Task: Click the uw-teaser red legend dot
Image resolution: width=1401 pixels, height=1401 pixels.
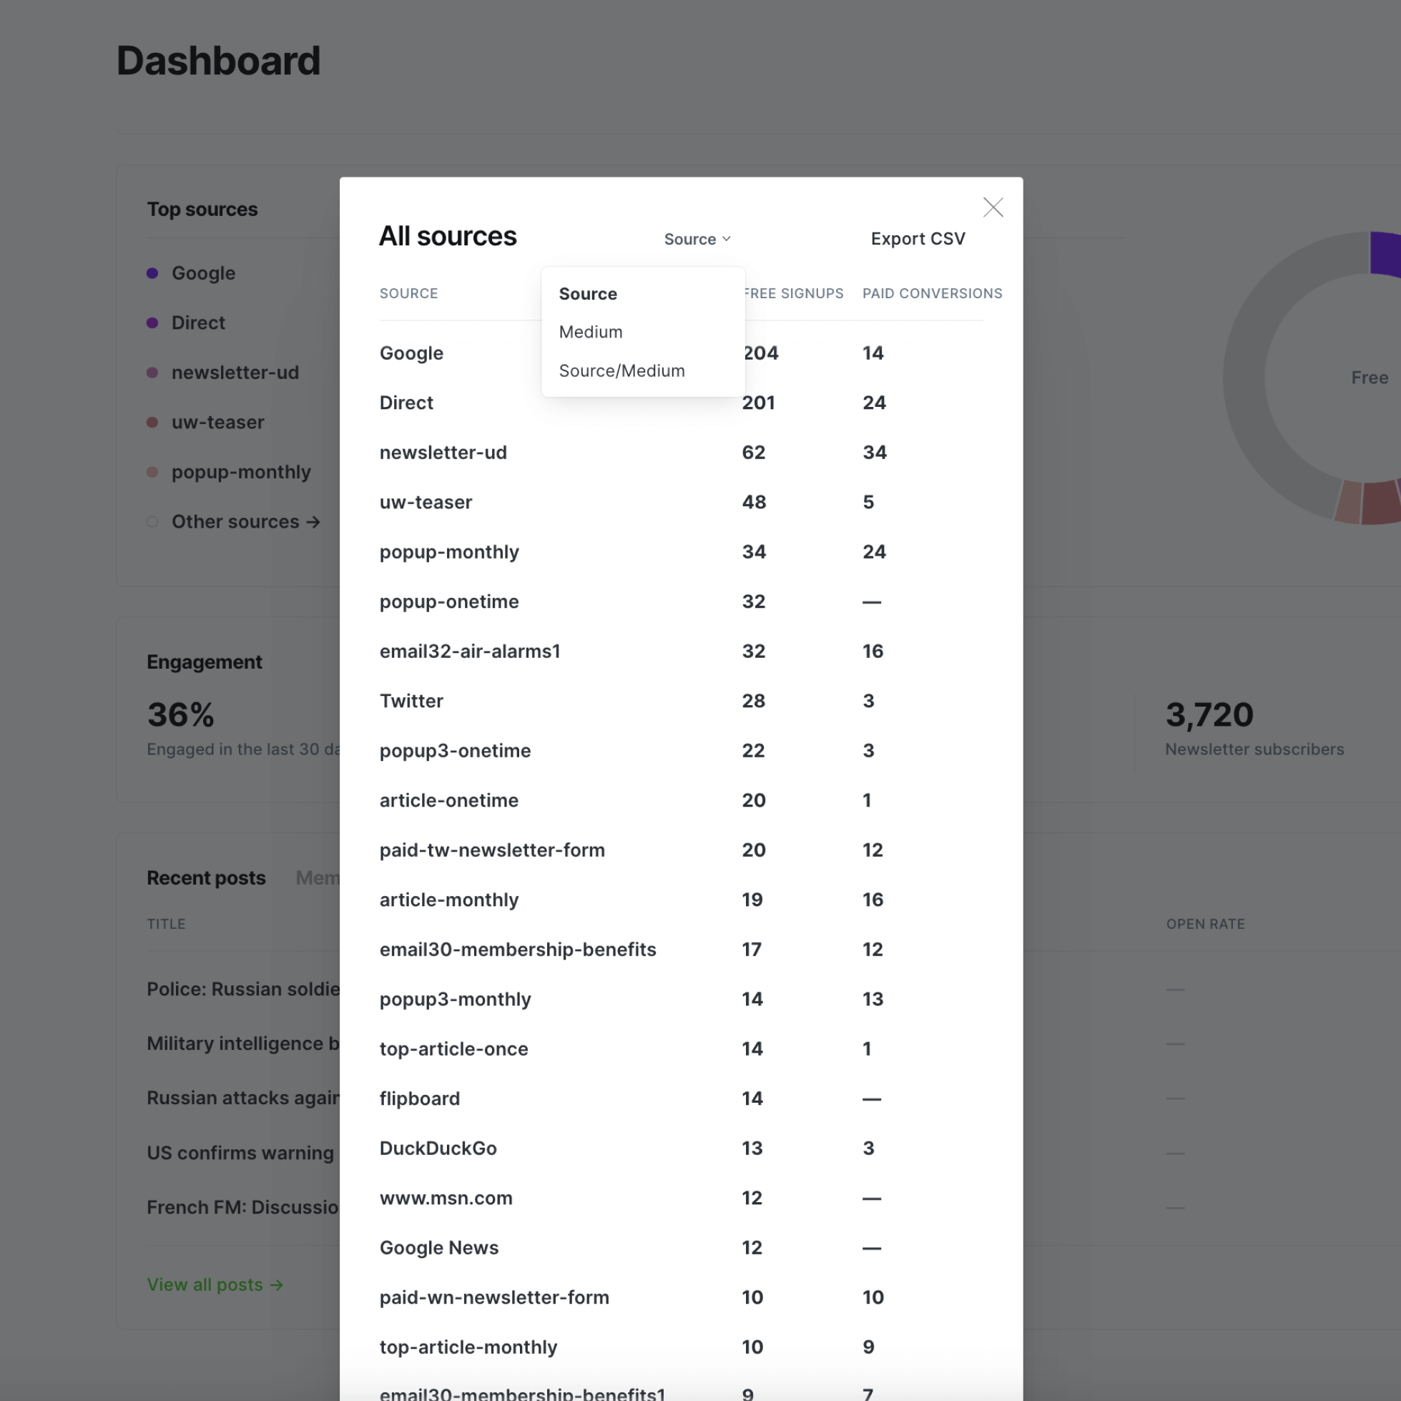Action: pyautogui.click(x=152, y=422)
